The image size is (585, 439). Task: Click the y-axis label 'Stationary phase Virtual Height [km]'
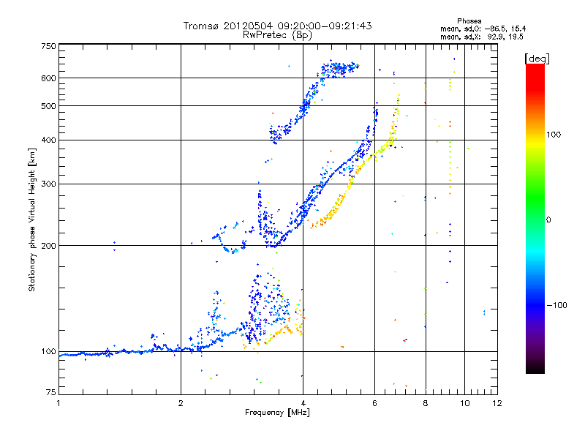pos(32,219)
